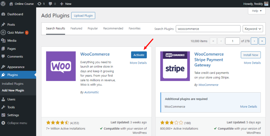Click Stripe plugin's 3-star rating
The image size is (270, 136).
click(x=171, y=123)
